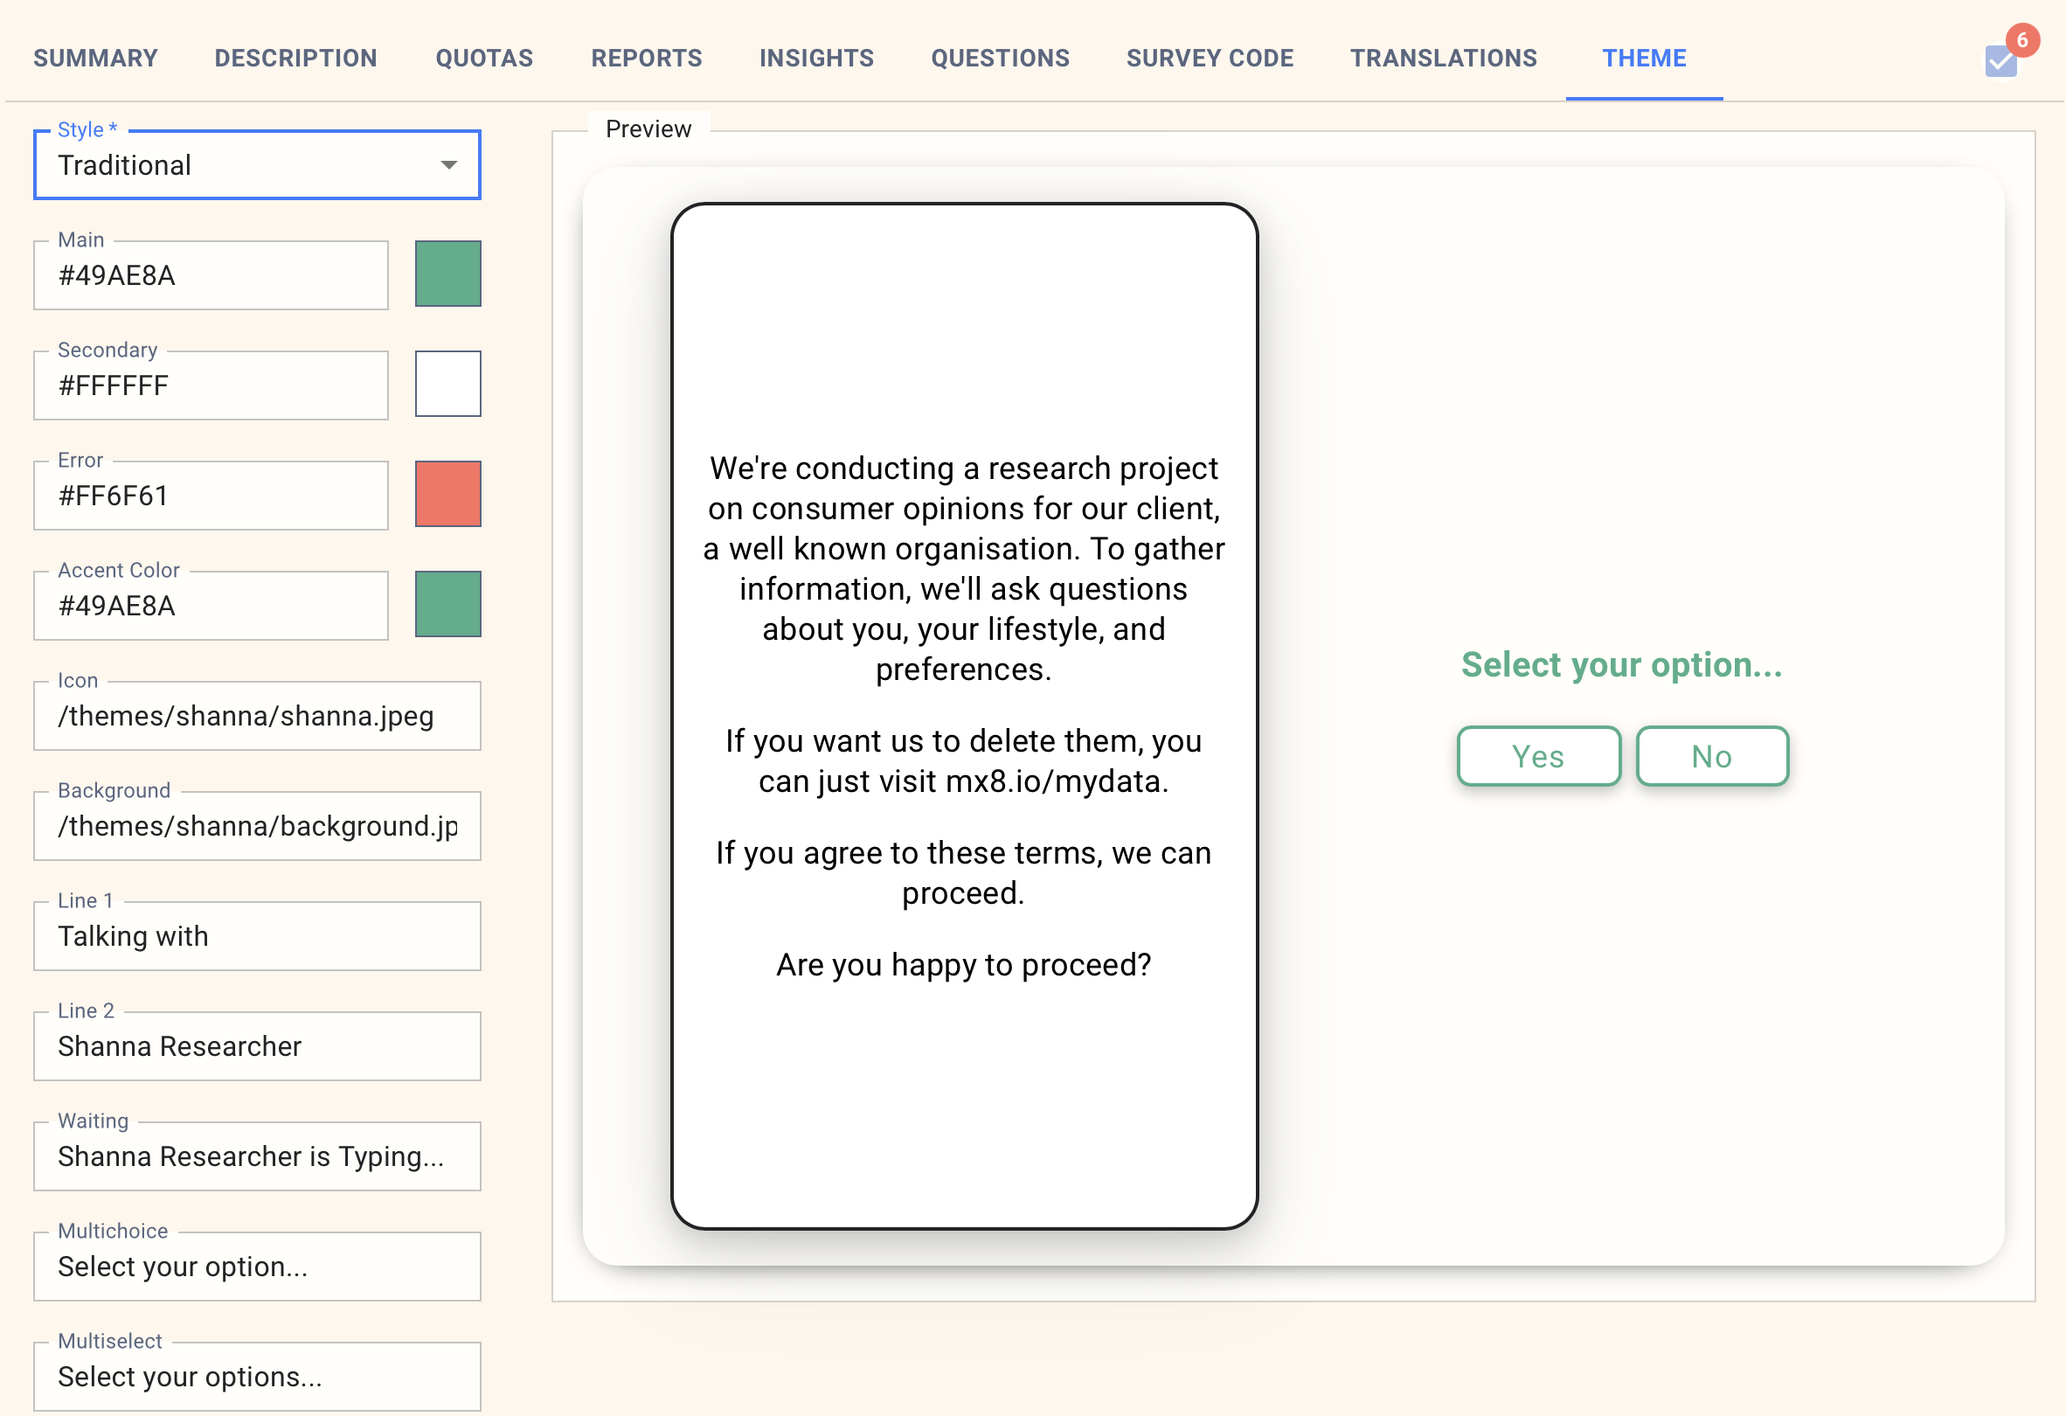The height and width of the screenshot is (1416, 2066).
Task: Click the Background path field
Action: tap(257, 827)
